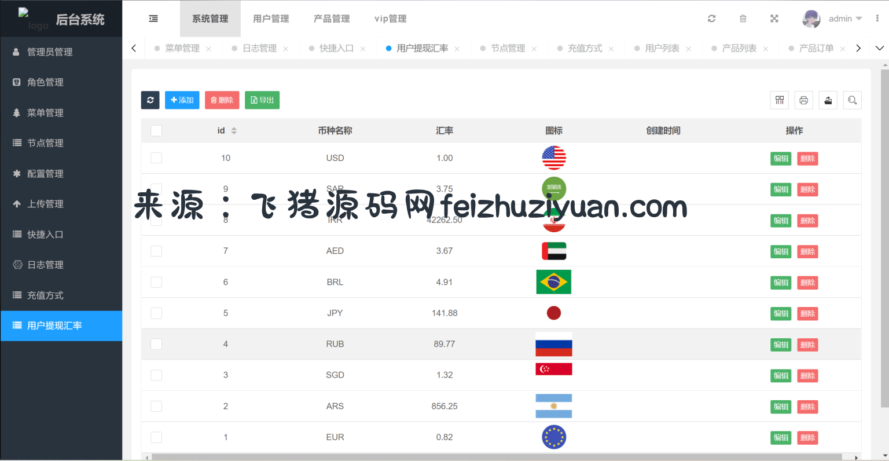Enter fullscreen using the expand icon
This screenshot has height=461, width=889.
click(774, 19)
